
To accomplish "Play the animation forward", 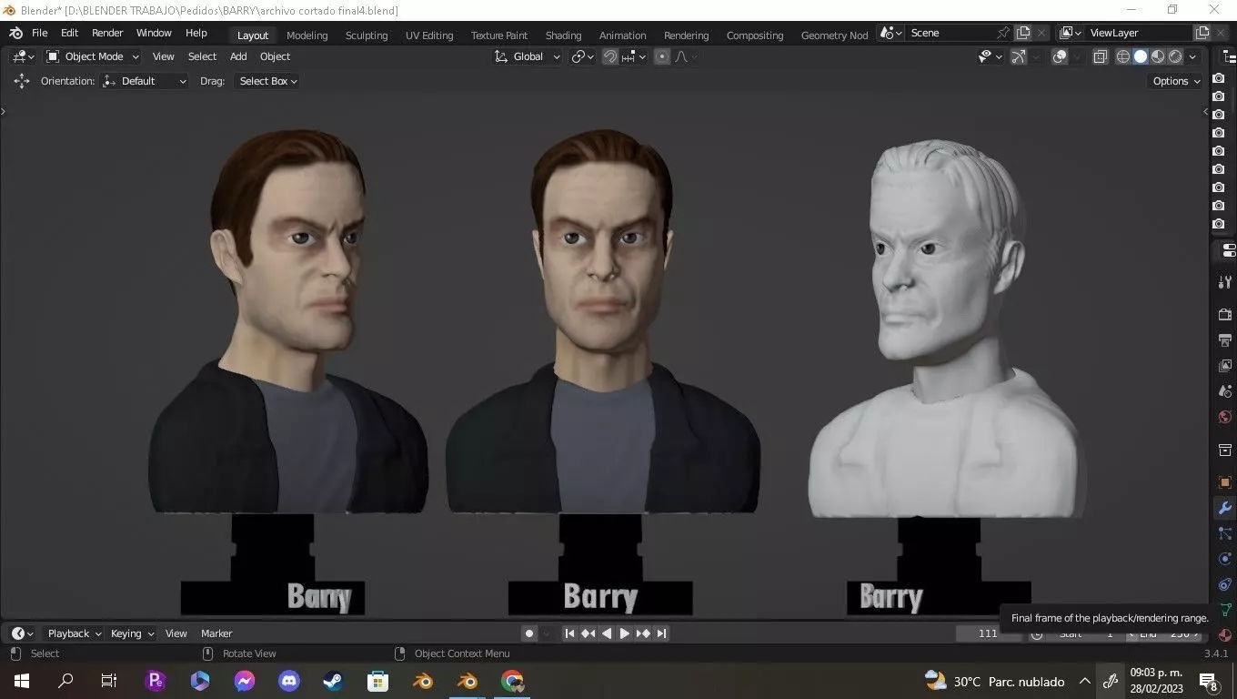I will [x=624, y=633].
